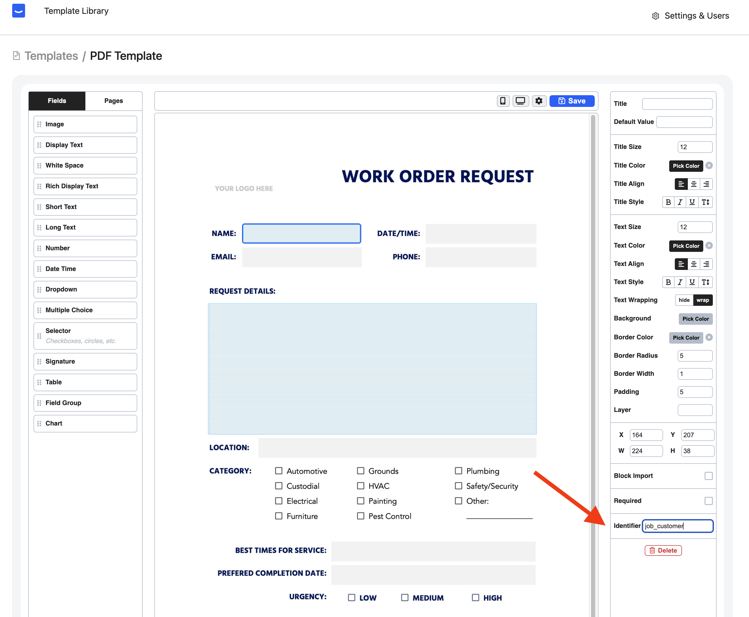Image resolution: width=749 pixels, height=617 pixels.
Task: Enable the Block Import checkbox
Action: pyautogui.click(x=709, y=476)
